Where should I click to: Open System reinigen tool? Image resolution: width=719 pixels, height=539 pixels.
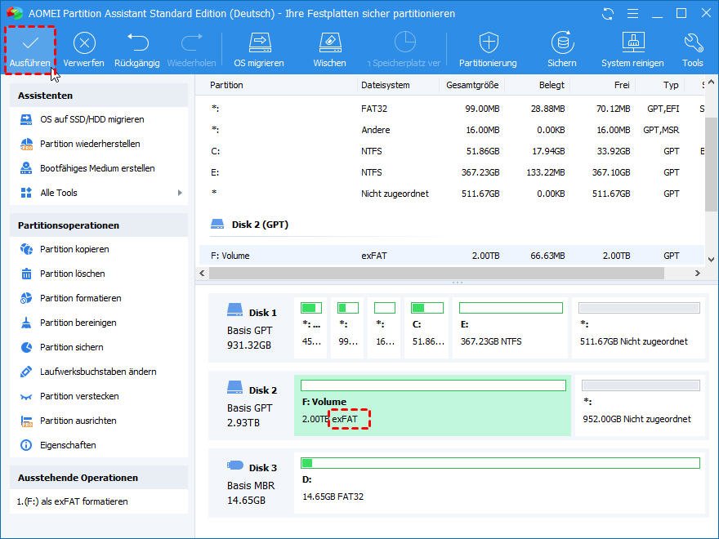(x=633, y=43)
